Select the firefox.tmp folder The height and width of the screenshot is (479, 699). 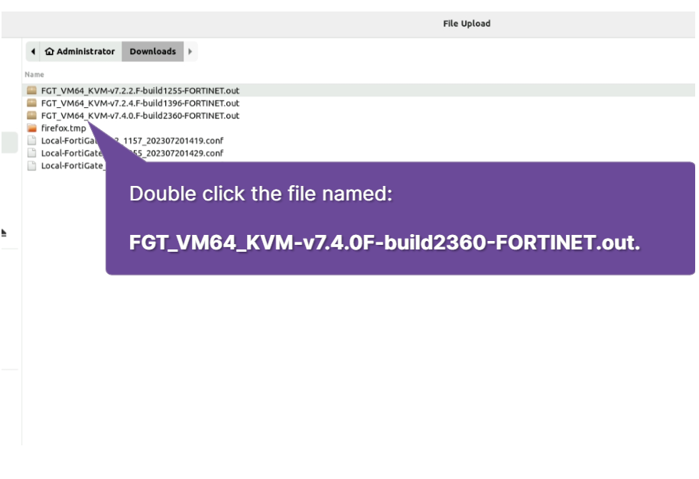tap(63, 128)
